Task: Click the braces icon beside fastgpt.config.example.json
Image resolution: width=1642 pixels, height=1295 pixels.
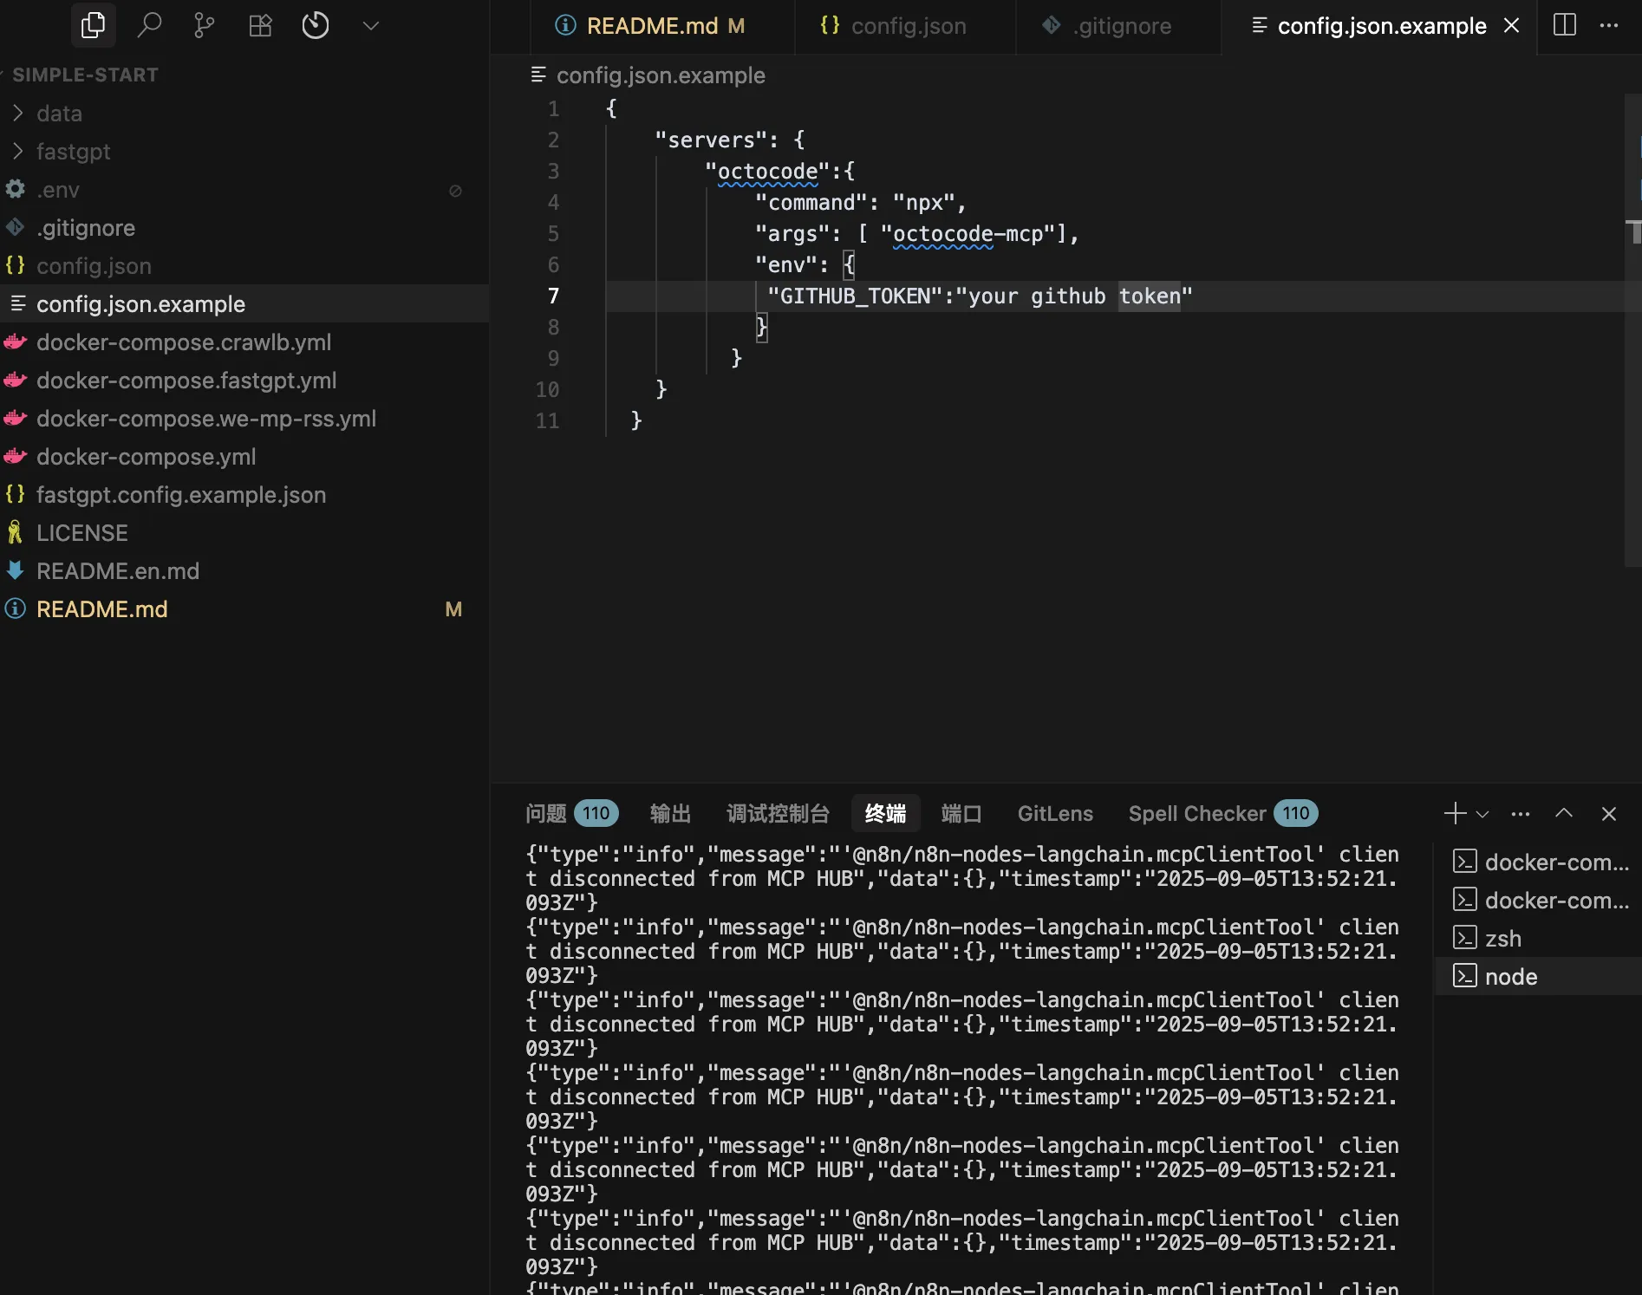Action: pyautogui.click(x=15, y=494)
